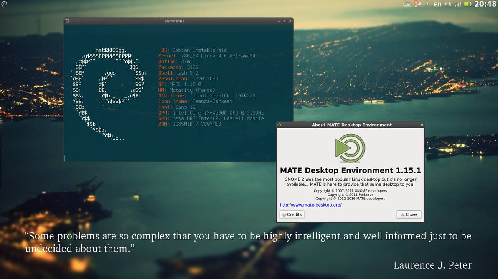Click the 'RAM: 1185MiB / 7897MiB' line

coord(190,124)
